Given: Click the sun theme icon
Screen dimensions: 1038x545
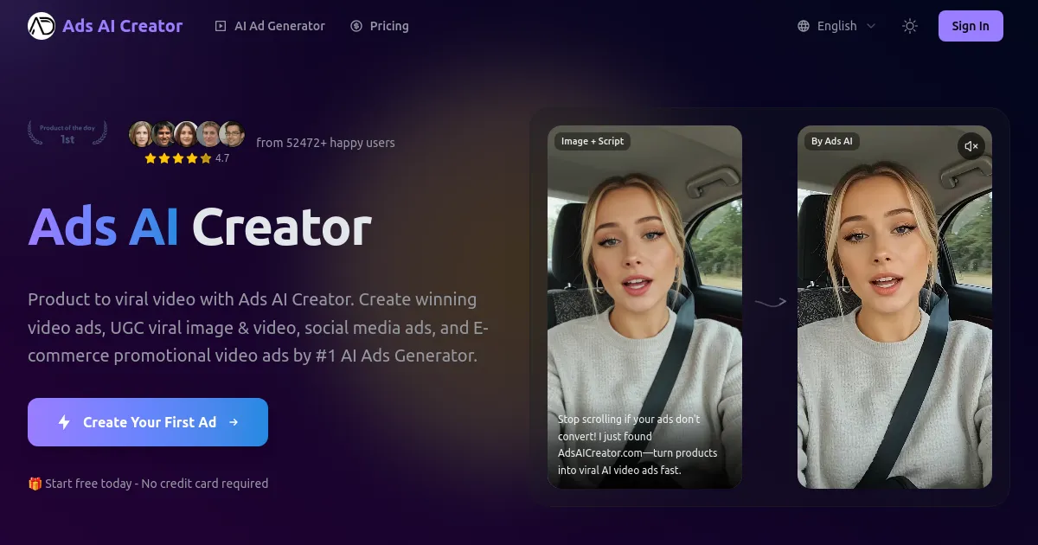Looking at the screenshot, I should [909, 26].
